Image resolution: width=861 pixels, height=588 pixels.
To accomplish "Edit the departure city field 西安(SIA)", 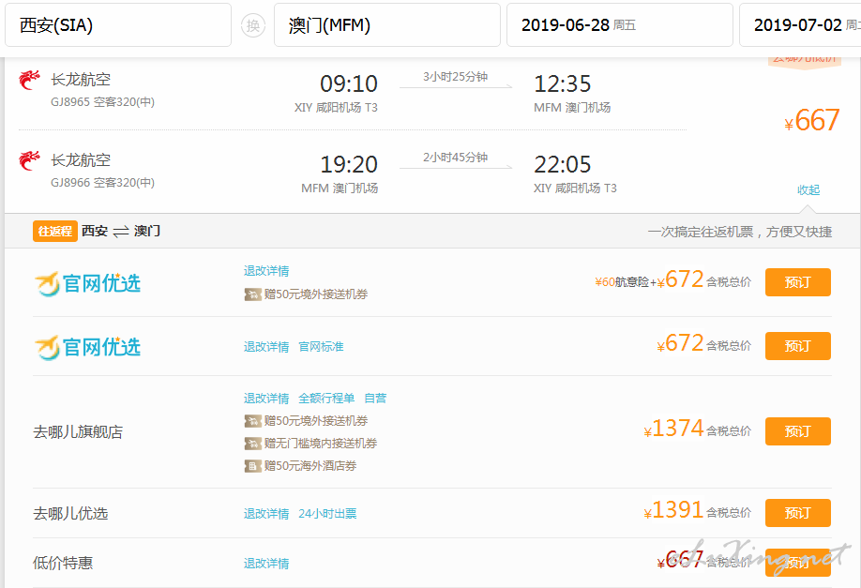I will tap(118, 24).
